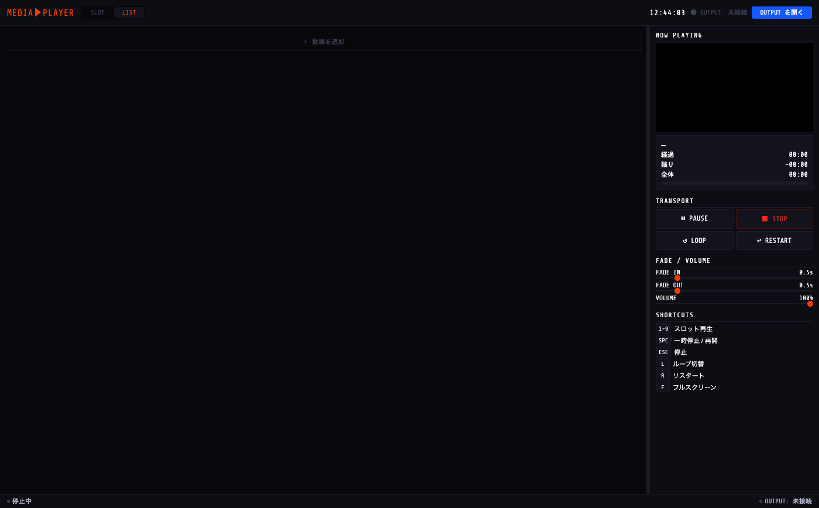Click the MEDIA PLAYER logo play triangle
The height and width of the screenshot is (508, 819).
tap(38, 12)
